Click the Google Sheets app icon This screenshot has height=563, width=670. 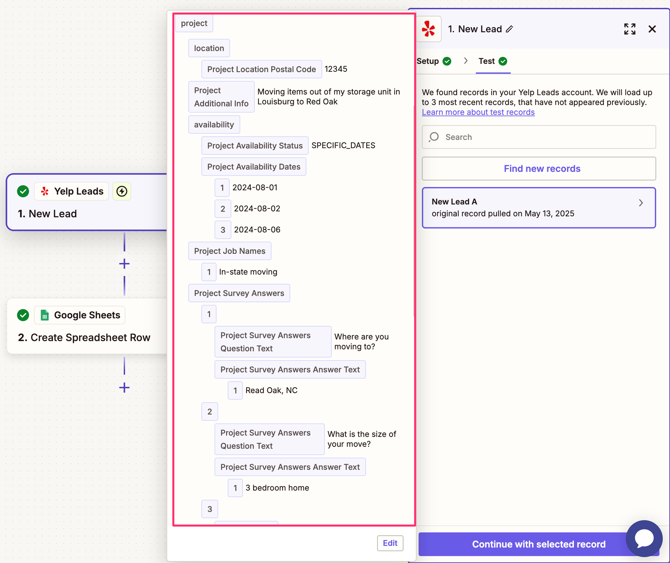coord(45,315)
